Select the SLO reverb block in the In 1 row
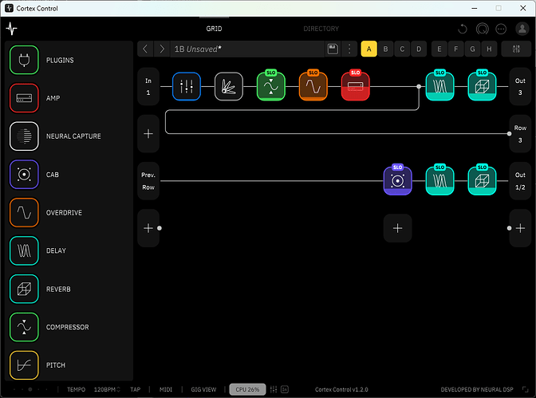536x398 pixels. coord(482,85)
